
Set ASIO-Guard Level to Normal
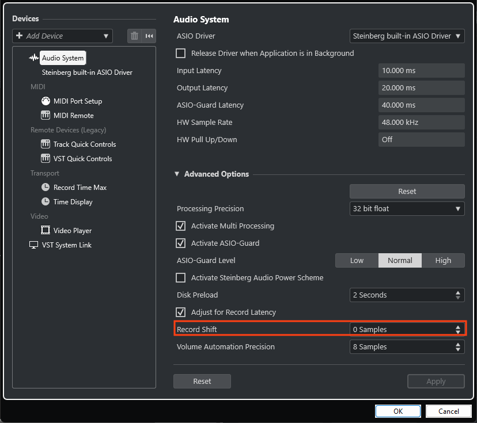point(400,261)
